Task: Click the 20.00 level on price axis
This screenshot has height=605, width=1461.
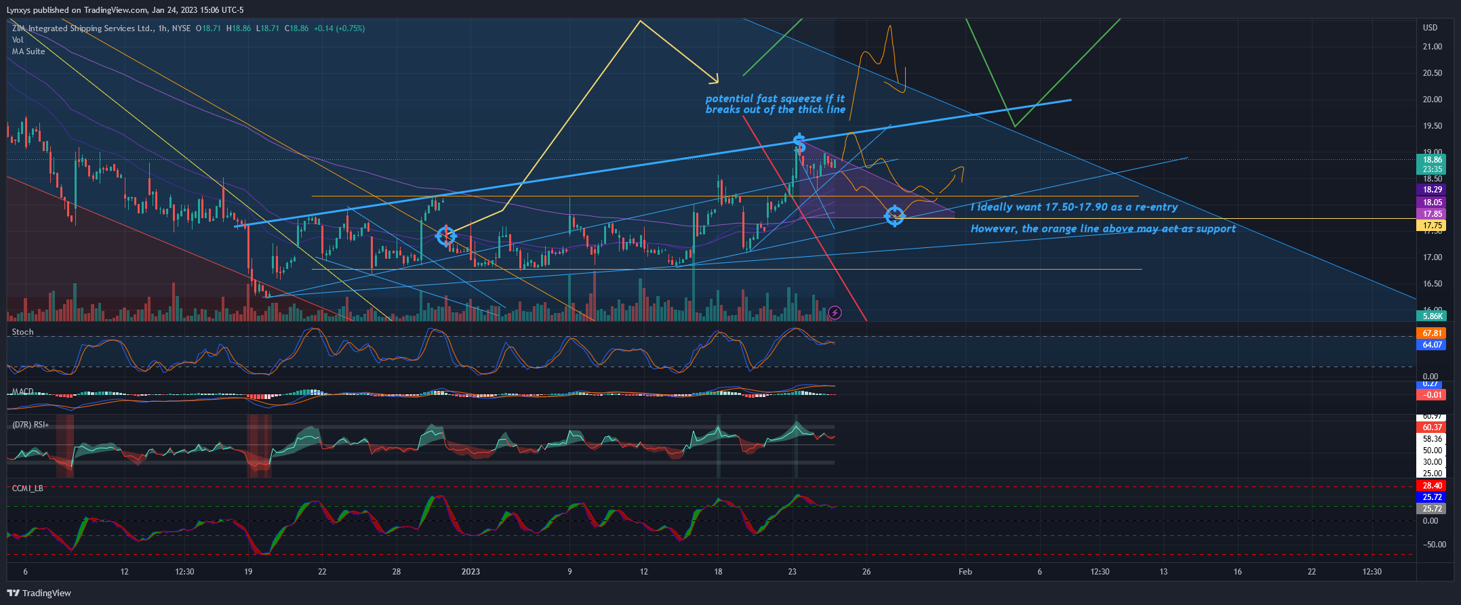Action: (1432, 100)
